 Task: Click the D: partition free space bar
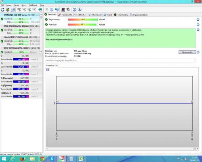click(x=21, y=67)
